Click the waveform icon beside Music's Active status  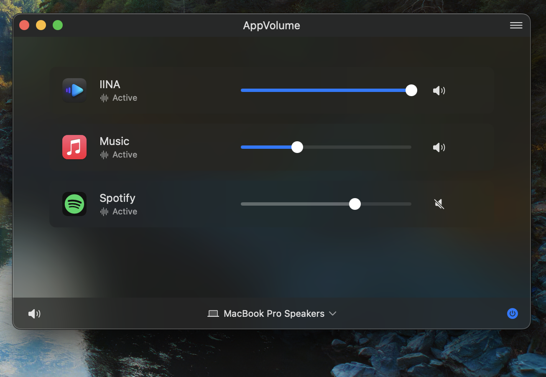[103, 154]
